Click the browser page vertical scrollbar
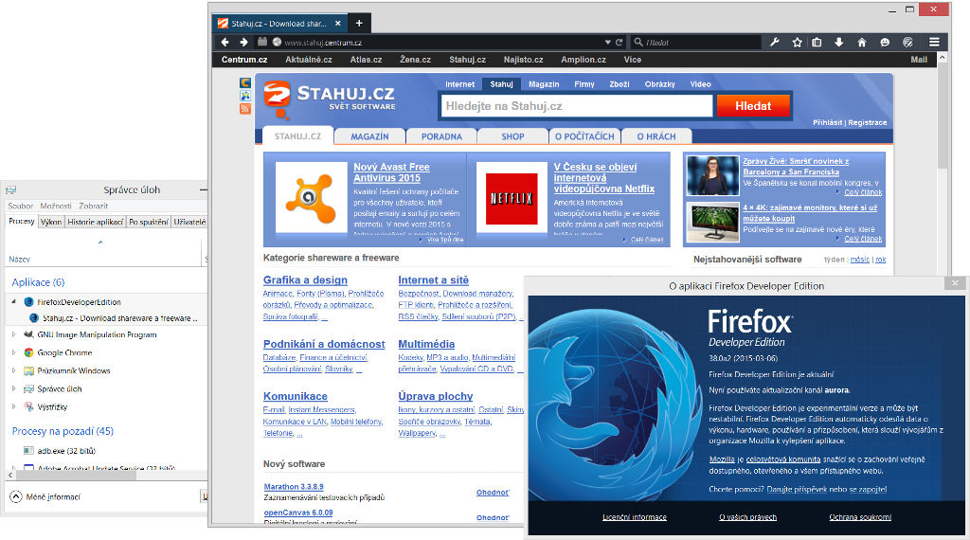Image resolution: width=970 pixels, height=540 pixels. click(x=943, y=117)
